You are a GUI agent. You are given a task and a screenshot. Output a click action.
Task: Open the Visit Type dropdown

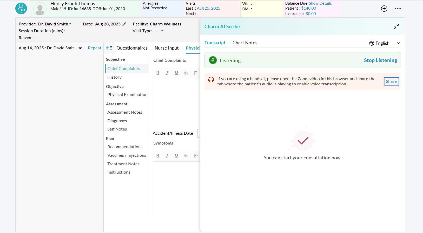pyautogui.click(x=162, y=31)
